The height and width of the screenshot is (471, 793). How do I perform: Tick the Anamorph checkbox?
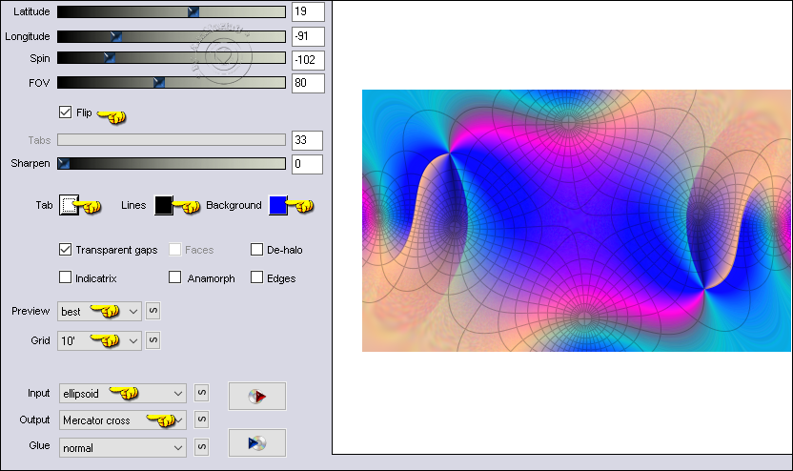175,278
